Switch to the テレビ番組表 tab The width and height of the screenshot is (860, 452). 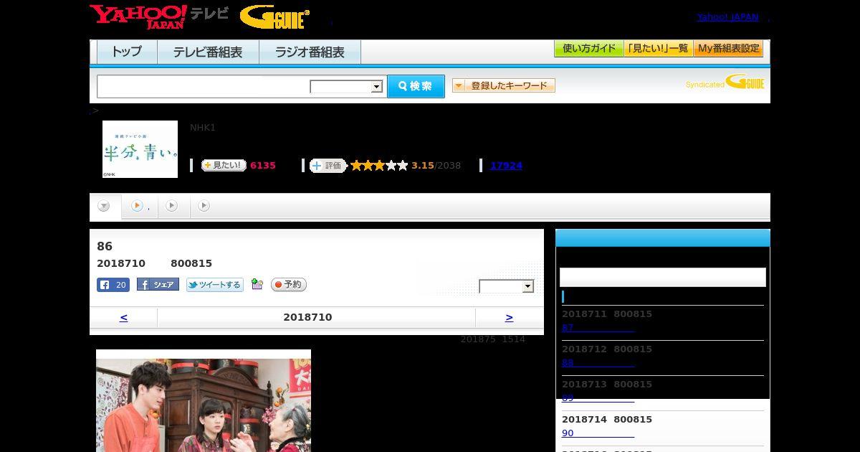208,52
